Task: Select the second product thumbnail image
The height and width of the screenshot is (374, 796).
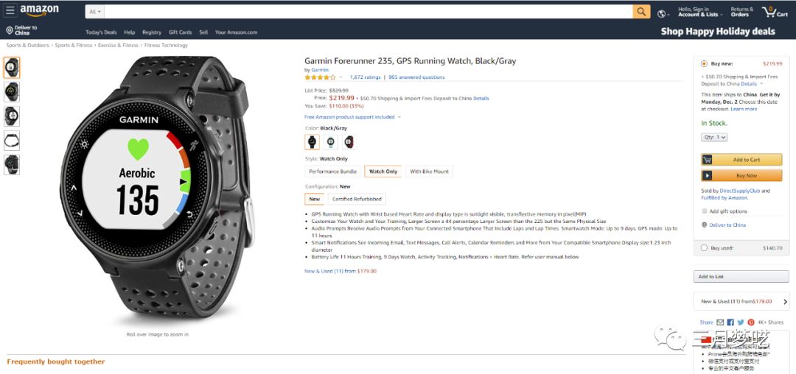Action: [12, 92]
